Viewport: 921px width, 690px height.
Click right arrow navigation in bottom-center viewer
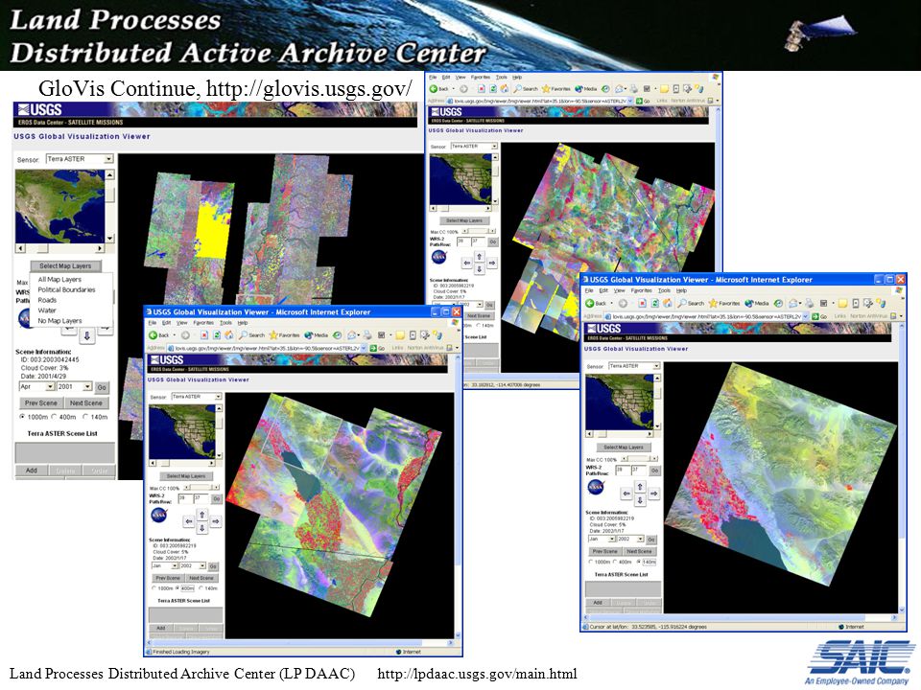pyautogui.click(x=216, y=521)
